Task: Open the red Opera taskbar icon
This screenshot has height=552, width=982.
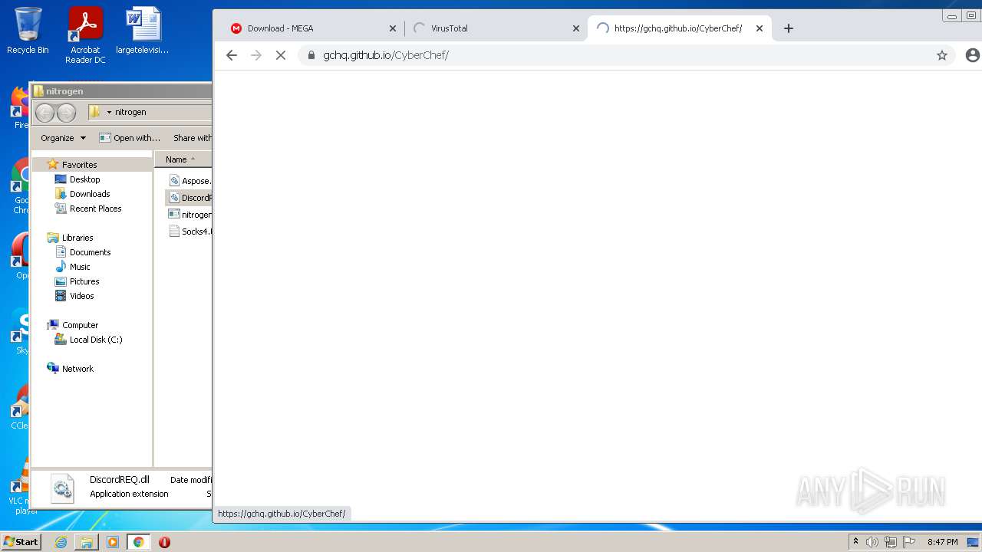Action: pos(164,542)
